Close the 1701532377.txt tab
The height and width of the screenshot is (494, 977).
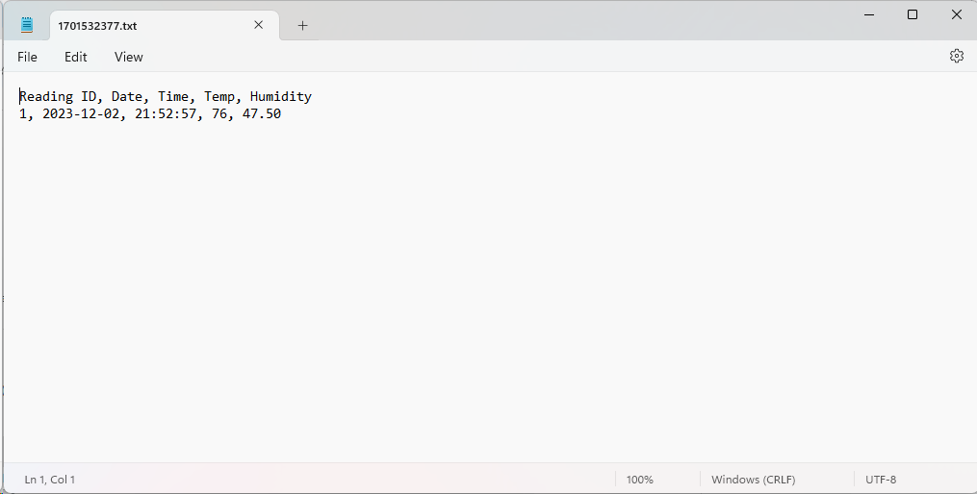pos(259,25)
